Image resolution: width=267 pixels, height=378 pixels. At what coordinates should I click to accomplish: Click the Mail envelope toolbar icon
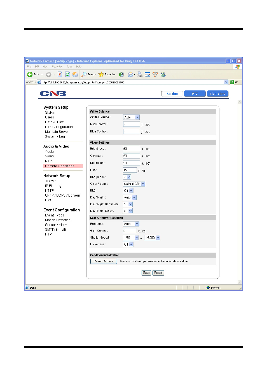130,74
